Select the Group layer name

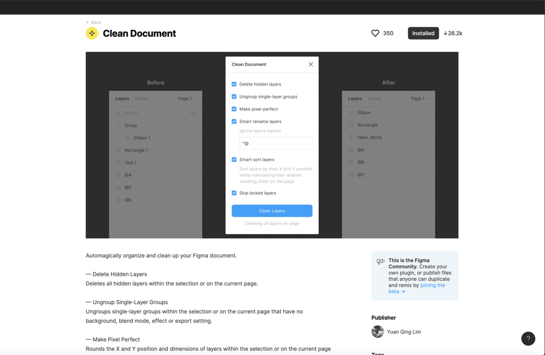pyautogui.click(x=131, y=125)
